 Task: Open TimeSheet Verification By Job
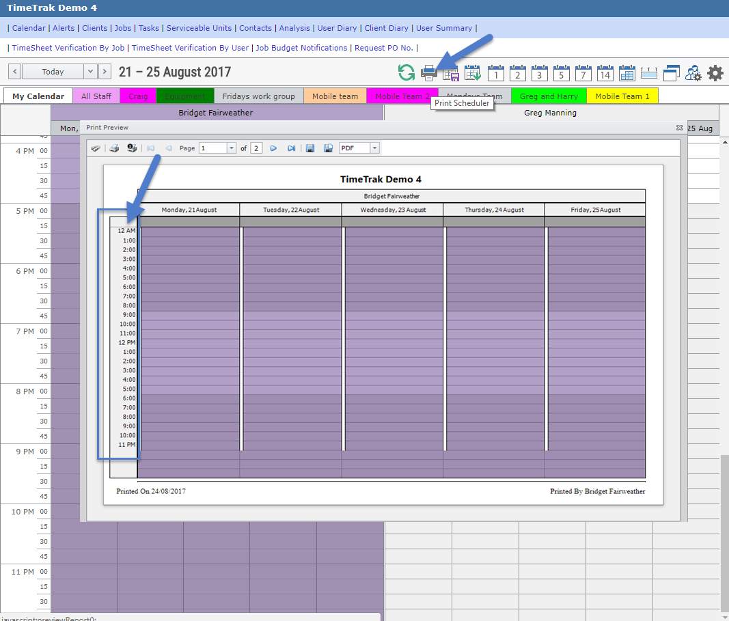tap(66, 48)
